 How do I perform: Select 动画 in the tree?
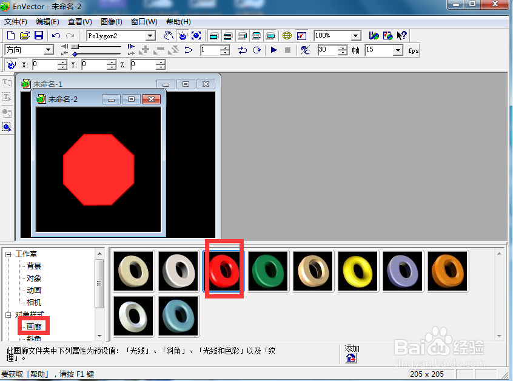pyautogui.click(x=34, y=291)
